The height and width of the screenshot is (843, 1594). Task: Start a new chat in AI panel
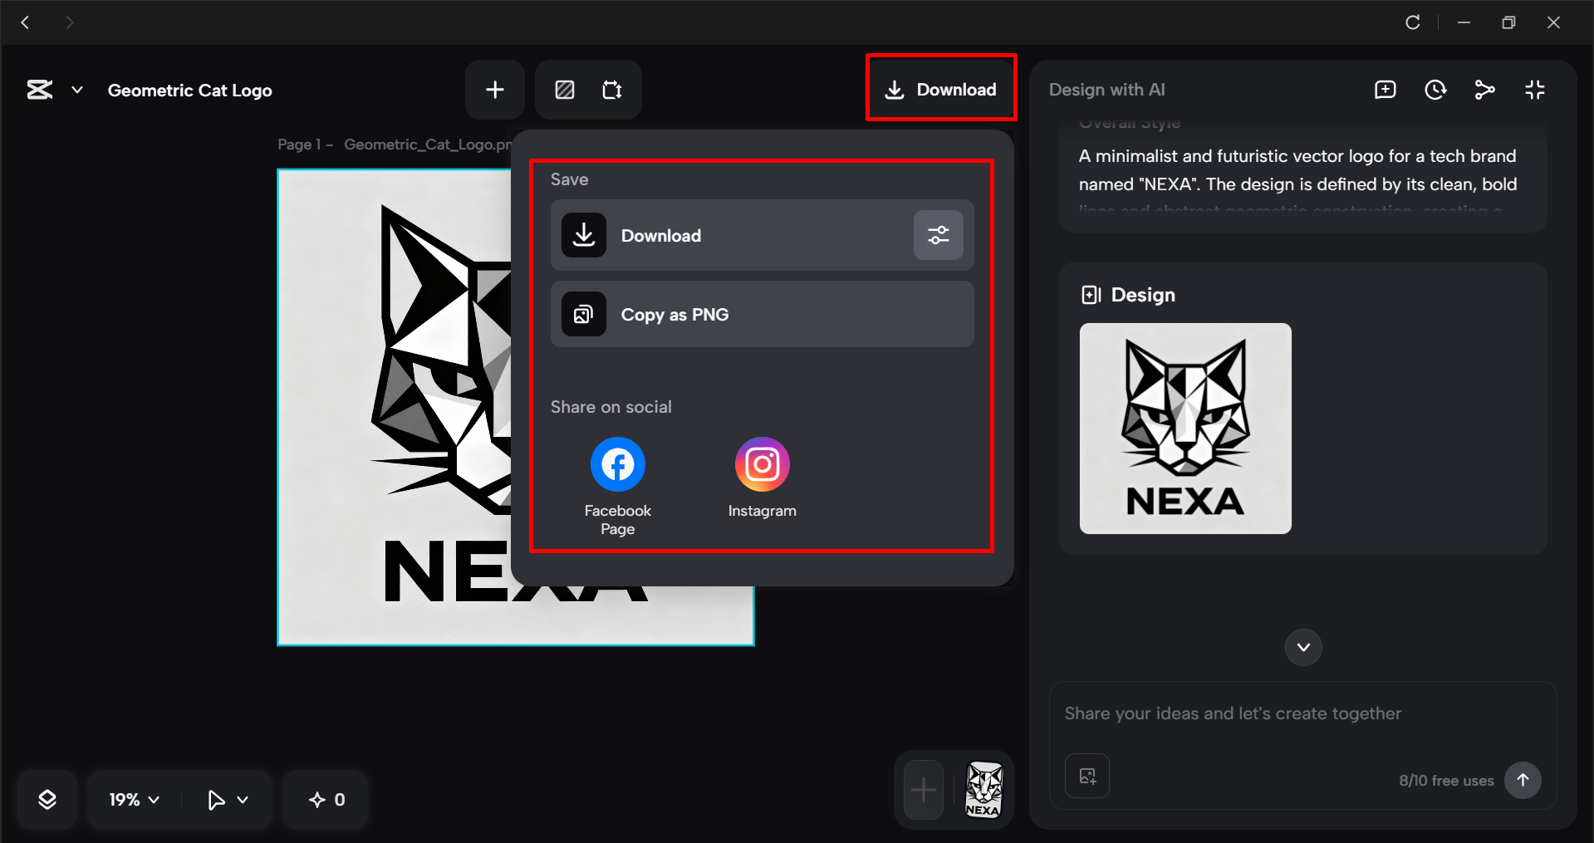click(1385, 90)
